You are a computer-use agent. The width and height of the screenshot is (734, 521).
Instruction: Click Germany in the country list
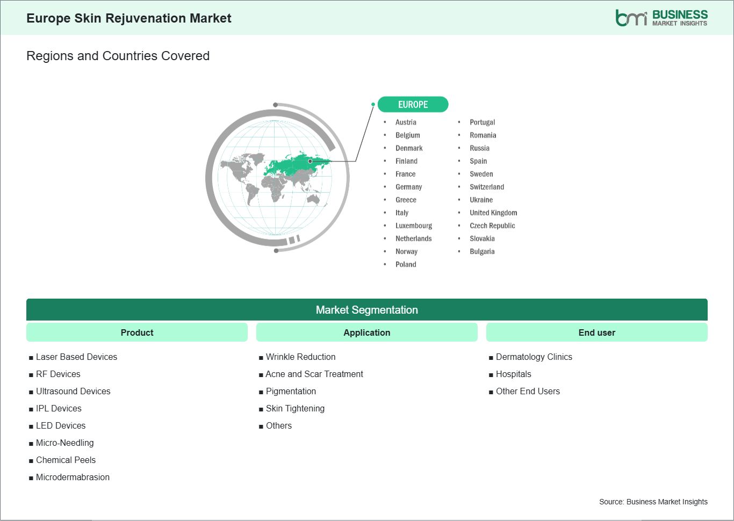click(x=409, y=187)
